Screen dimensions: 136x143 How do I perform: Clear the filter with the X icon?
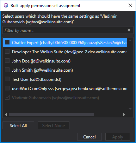coord(129,30)
